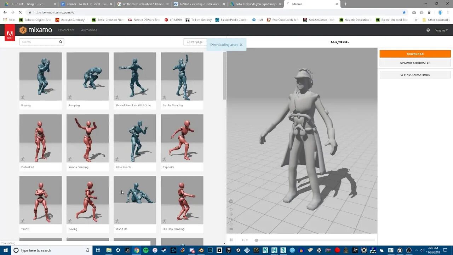Open the File Explorer taskbar icon

point(109,250)
